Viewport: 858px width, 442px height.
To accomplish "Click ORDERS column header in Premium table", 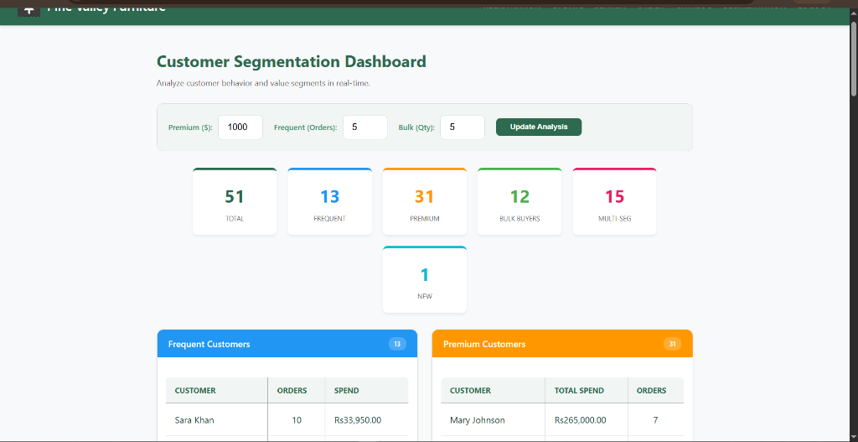I will click(655, 391).
